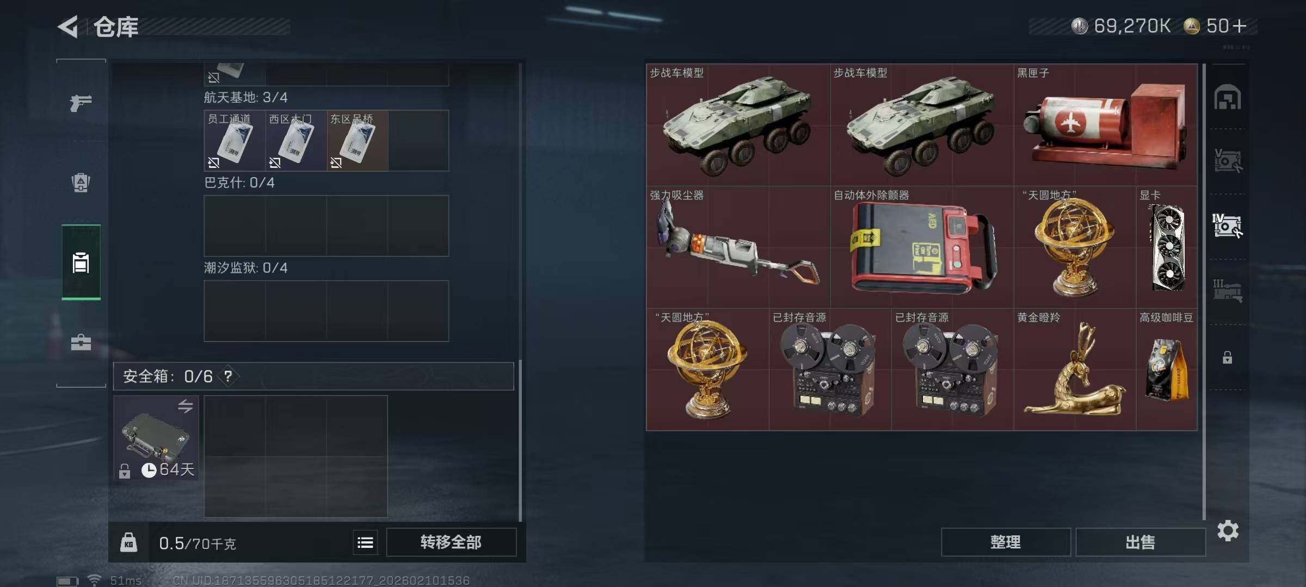Toggle the item list view button
The height and width of the screenshot is (587, 1306).
[365, 542]
